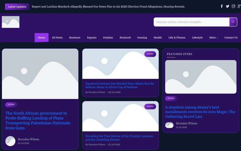The width and height of the screenshot is (241, 151).
Task: Click the FEATURED STORY heading
Action: [179, 54]
